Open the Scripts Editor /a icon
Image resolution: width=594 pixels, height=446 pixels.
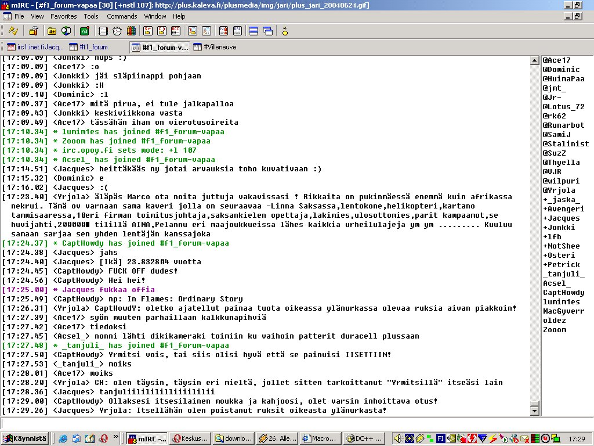pyautogui.click(x=85, y=31)
